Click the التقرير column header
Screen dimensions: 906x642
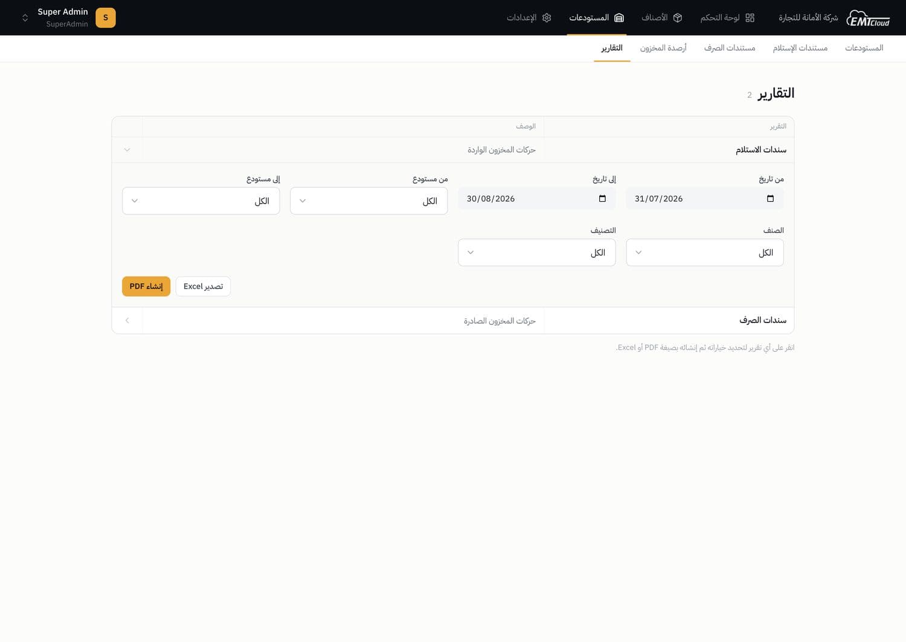tap(778, 126)
